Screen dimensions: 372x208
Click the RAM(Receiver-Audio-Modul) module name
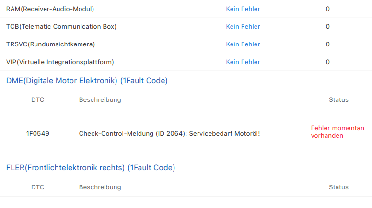[50, 9]
